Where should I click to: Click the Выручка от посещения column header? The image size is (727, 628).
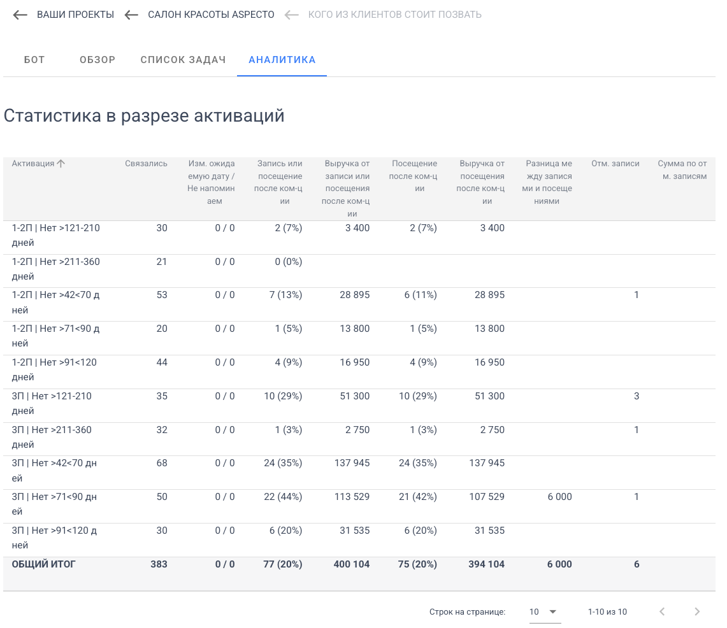(x=481, y=182)
